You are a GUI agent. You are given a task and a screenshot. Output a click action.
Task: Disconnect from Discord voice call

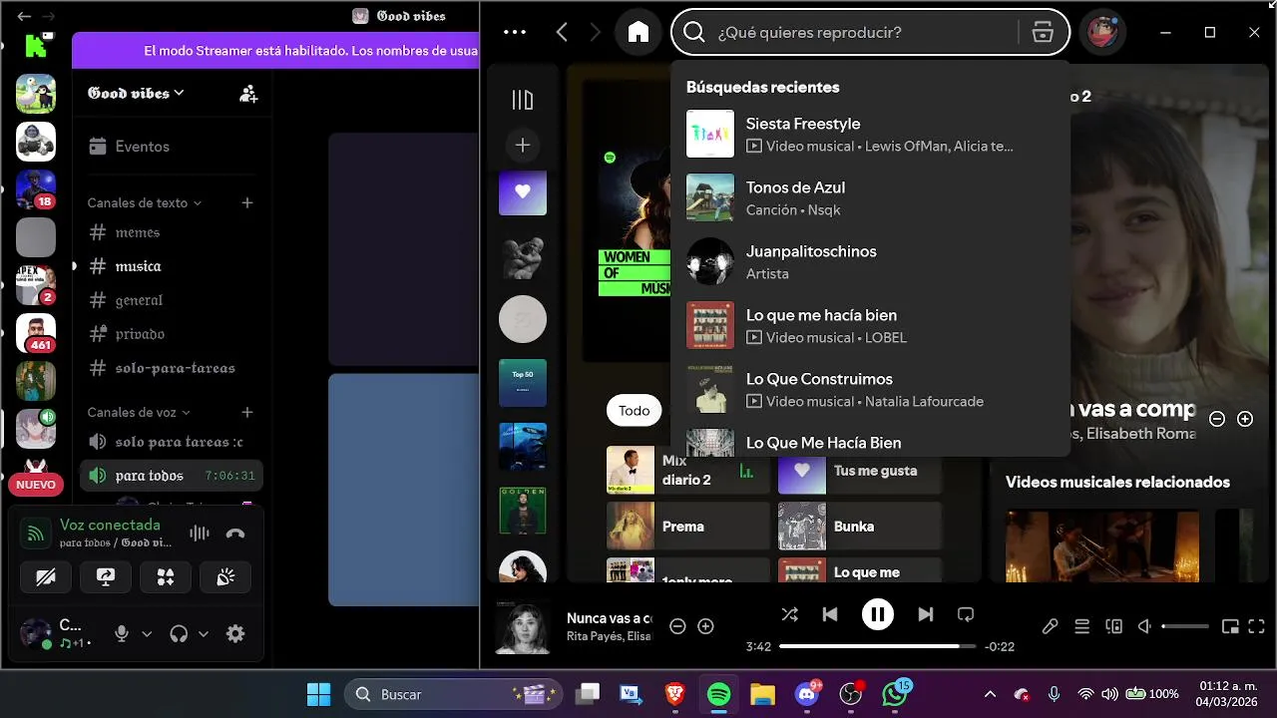click(x=235, y=534)
